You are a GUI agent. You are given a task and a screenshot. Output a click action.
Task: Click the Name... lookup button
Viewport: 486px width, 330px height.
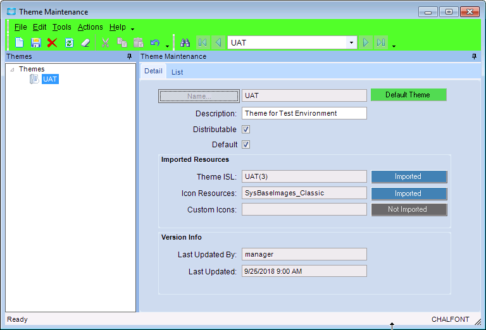coord(199,96)
